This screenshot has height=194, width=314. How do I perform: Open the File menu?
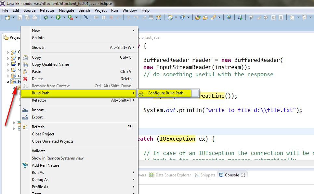coord(5,10)
